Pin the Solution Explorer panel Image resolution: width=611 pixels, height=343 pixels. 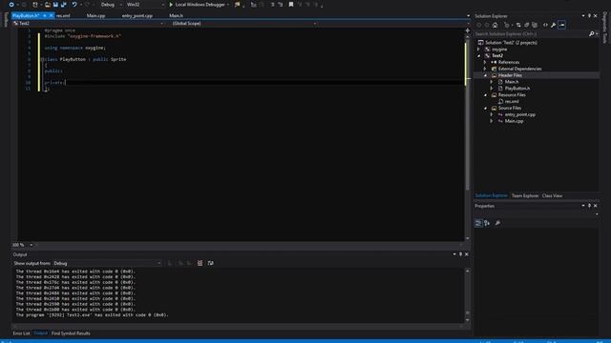tap(589, 16)
